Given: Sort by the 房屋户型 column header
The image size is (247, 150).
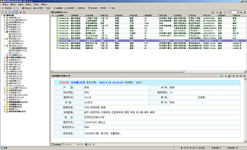Looking at the screenshot, I should pos(107,16).
